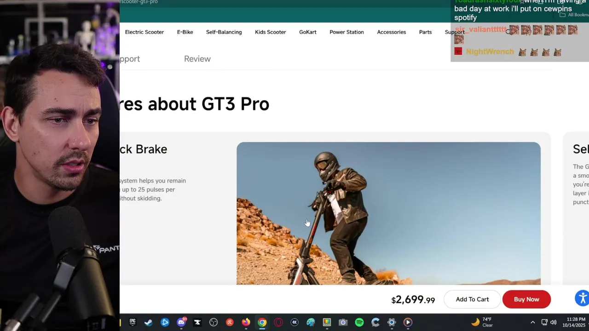Click the $2,699.99 price text

click(x=413, y=300)
